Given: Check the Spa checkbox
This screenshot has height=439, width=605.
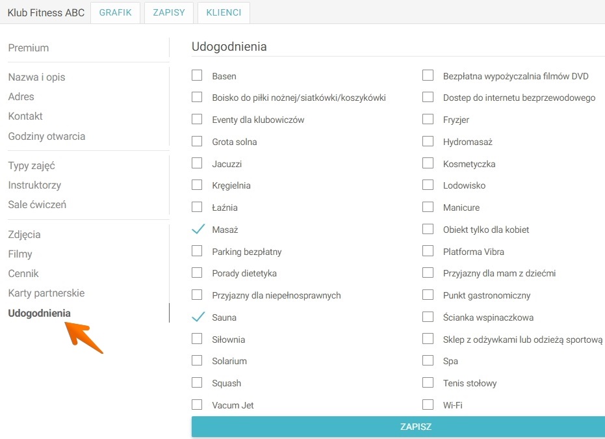Looking at the screenshot, I should pos(428,361).
